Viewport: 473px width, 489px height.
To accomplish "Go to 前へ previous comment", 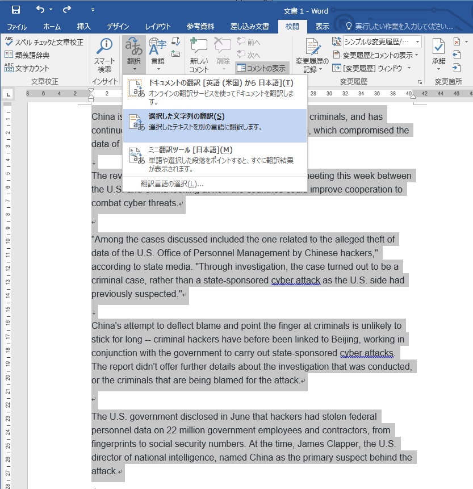I will click(249, 42).
